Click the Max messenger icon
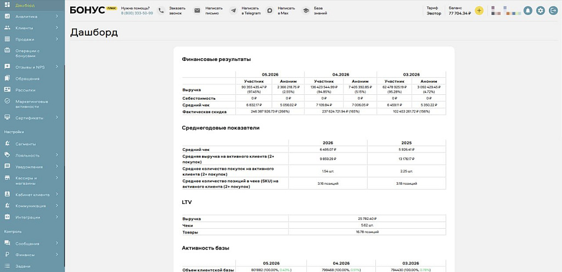Screen dimensions: 562x272 pos(270,11)
